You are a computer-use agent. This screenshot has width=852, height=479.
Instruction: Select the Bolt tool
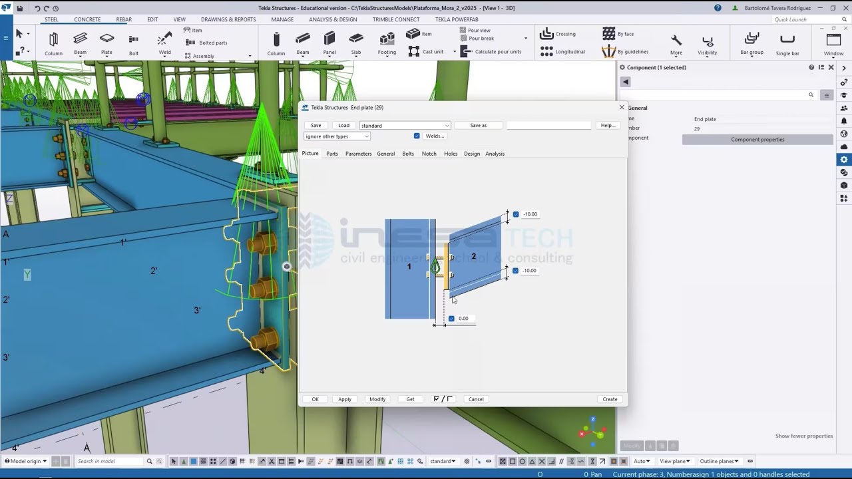(x=134, y=43)
